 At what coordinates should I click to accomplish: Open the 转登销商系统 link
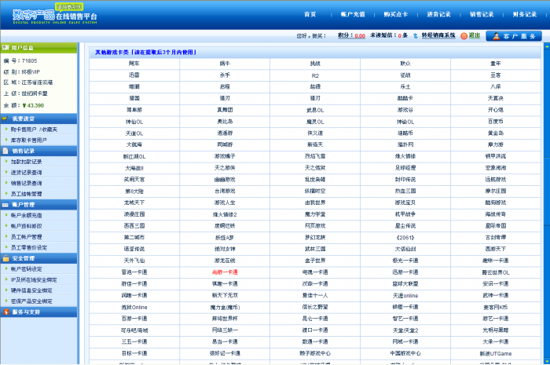point(438,35)
